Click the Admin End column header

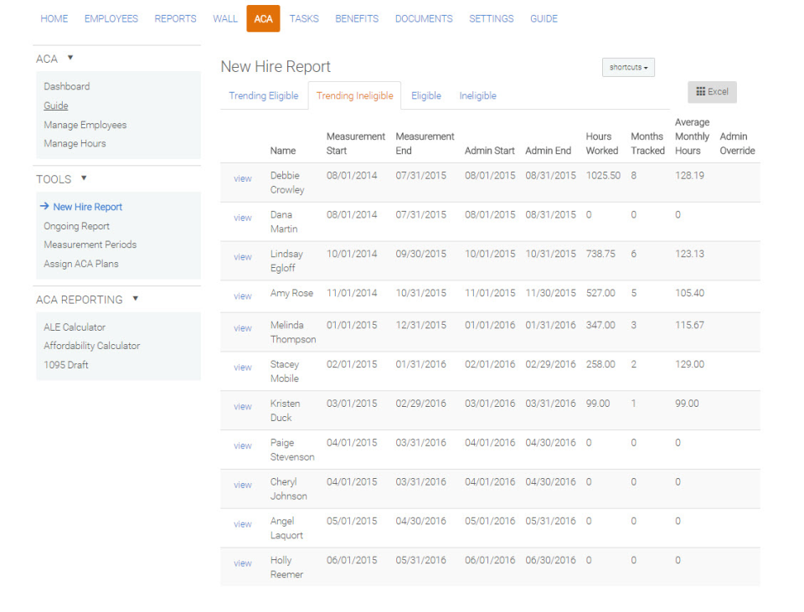click(548, 151)
